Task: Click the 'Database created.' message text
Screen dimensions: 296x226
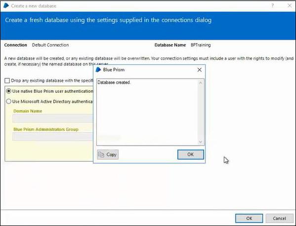Action: 114,82
